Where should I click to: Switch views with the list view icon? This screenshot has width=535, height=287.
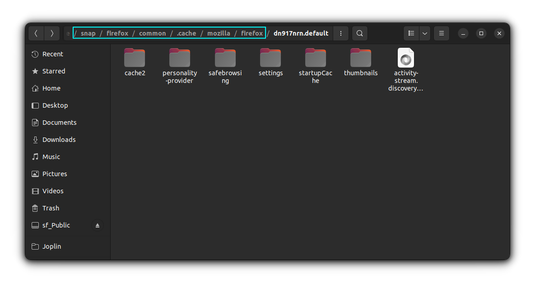pyautogui.click(x=411, y=33)
